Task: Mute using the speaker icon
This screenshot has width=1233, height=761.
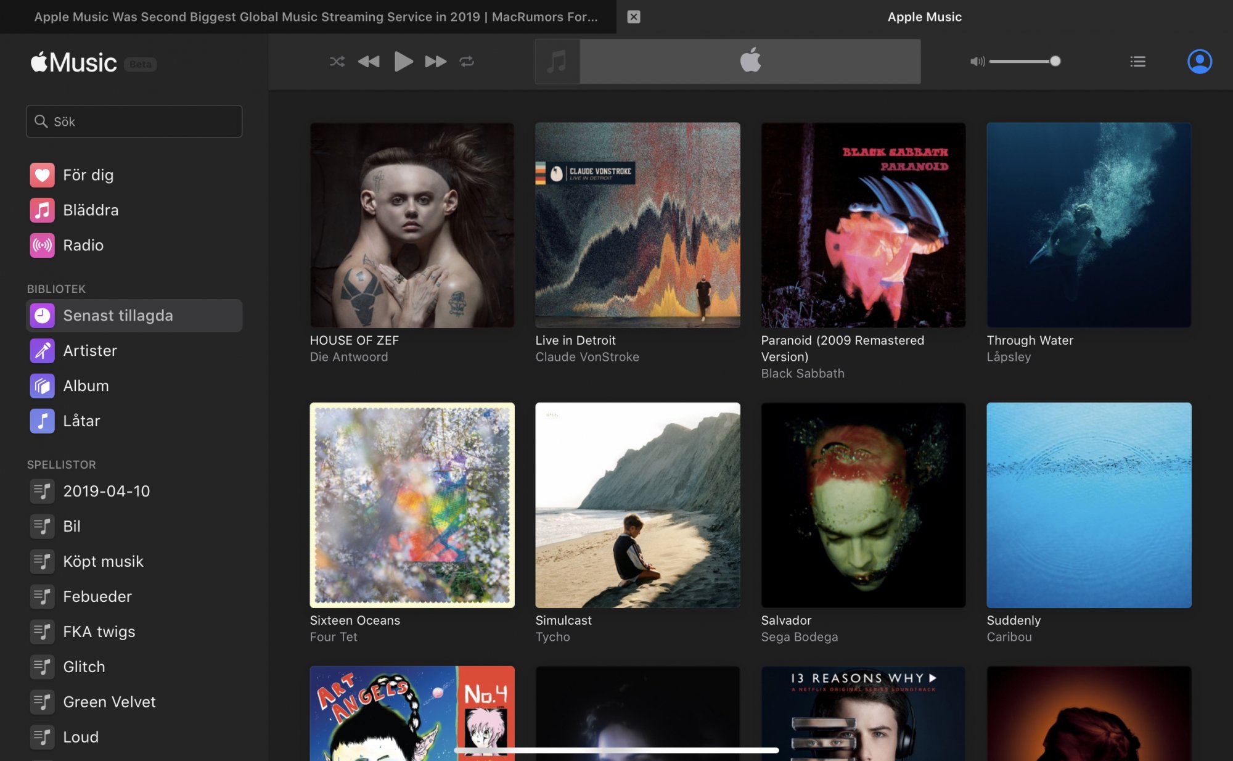Action: (x=977, y=62)
